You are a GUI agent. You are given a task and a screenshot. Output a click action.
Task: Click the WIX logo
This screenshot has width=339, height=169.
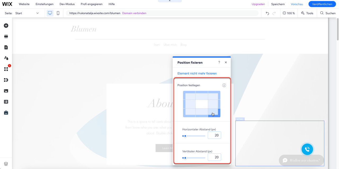click(7, 4)
